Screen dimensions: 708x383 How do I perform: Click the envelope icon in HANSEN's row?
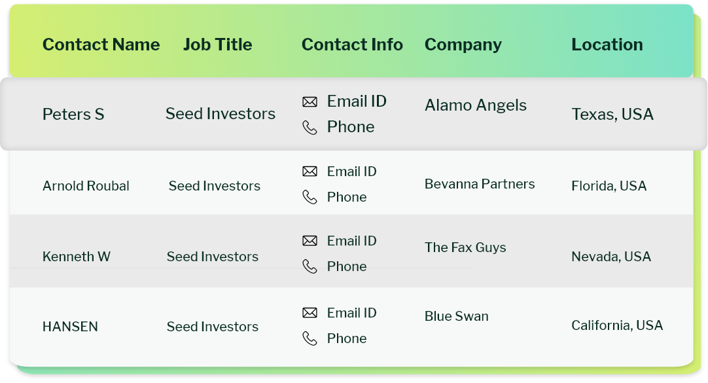(x=310, y=313)
